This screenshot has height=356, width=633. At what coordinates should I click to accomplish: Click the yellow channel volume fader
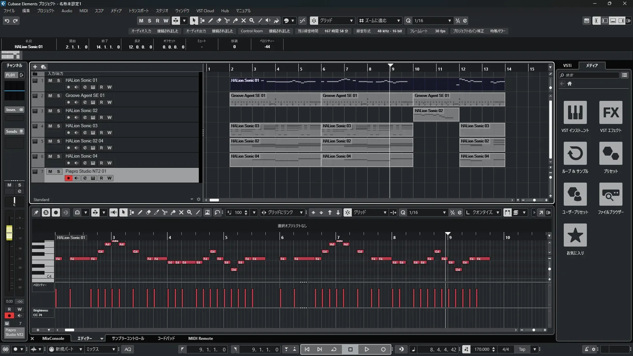[9, 232]
